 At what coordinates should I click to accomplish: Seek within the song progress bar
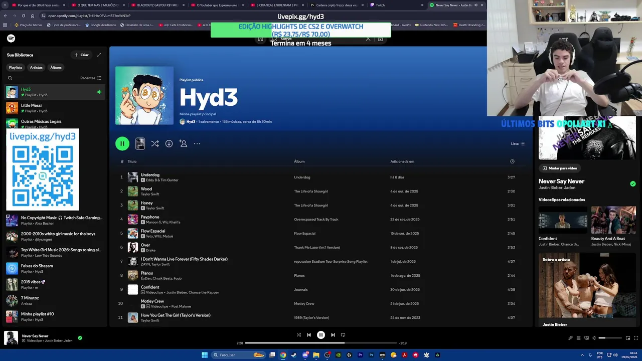(x=321, y=343)
